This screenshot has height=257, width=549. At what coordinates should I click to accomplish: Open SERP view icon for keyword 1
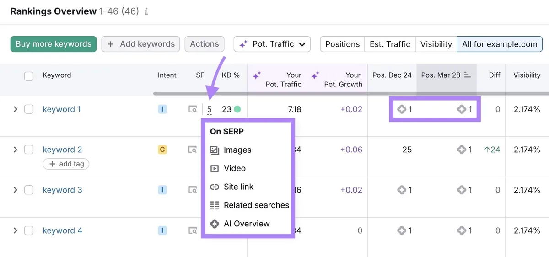193,109
